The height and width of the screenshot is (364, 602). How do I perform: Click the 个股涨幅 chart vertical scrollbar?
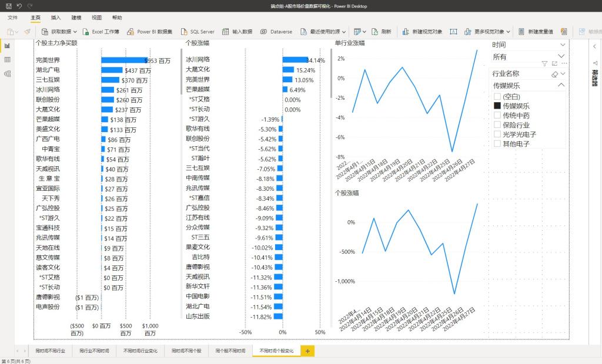[332, 76]
